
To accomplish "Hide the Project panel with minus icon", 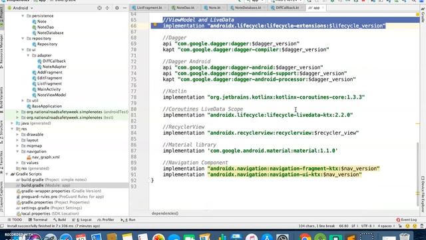I will [124, 8].
